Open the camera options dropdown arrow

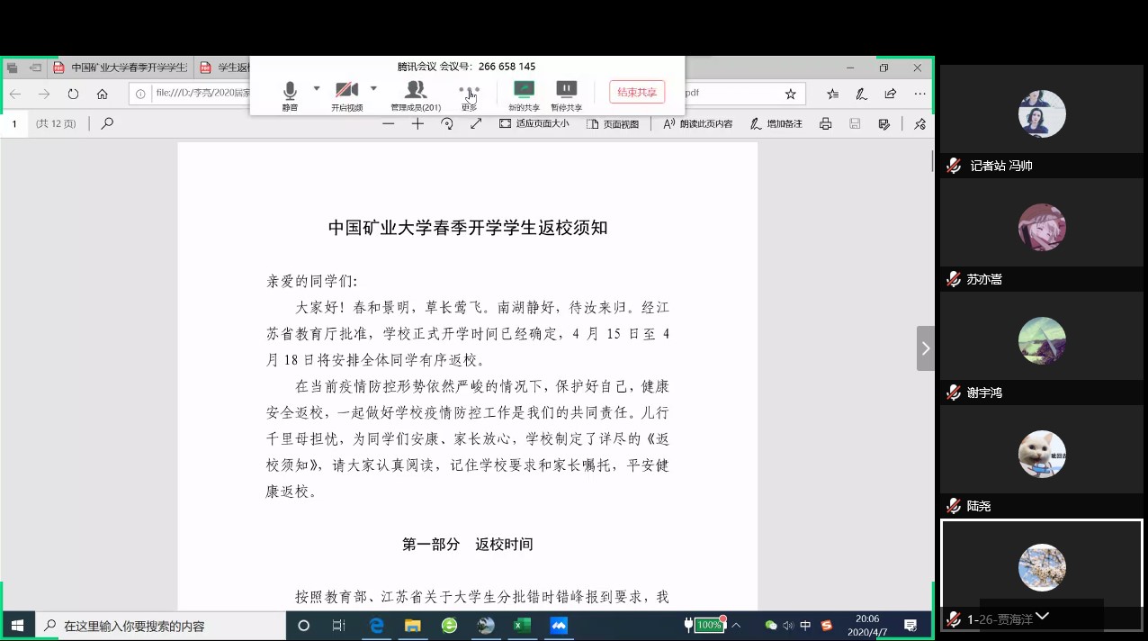373,88
